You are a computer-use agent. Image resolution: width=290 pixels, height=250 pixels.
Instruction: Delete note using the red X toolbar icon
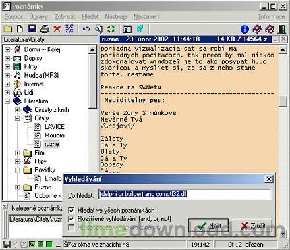(x=57, y=29)
